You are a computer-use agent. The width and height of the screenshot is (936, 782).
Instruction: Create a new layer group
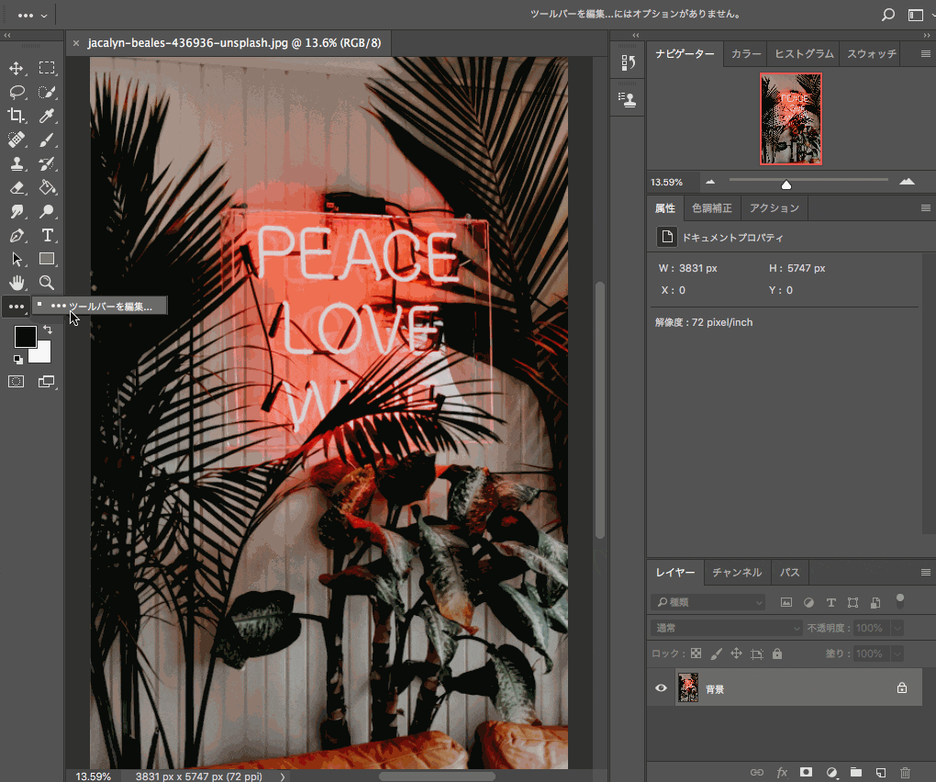tap(856, 773)
